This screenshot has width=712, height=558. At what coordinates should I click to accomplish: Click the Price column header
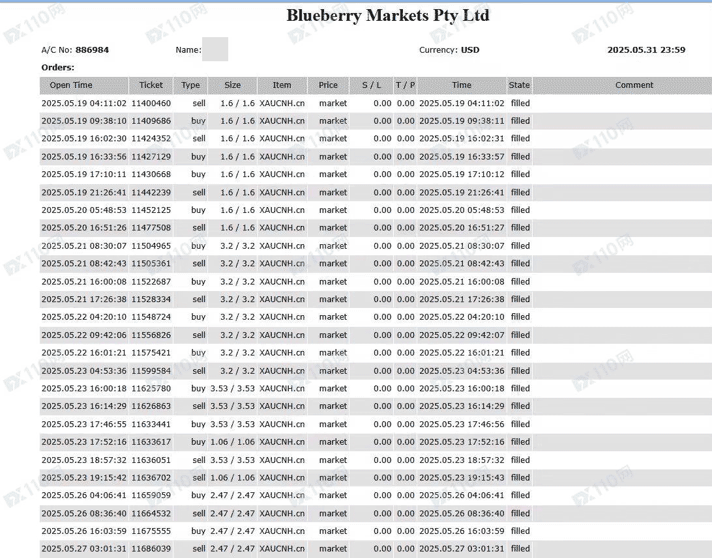(x=328, y=85)
